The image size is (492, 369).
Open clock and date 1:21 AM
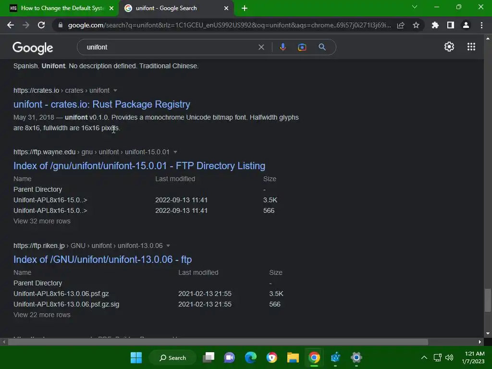tap(473, 357)
